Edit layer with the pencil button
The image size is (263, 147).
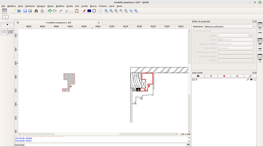pos(250,76)
